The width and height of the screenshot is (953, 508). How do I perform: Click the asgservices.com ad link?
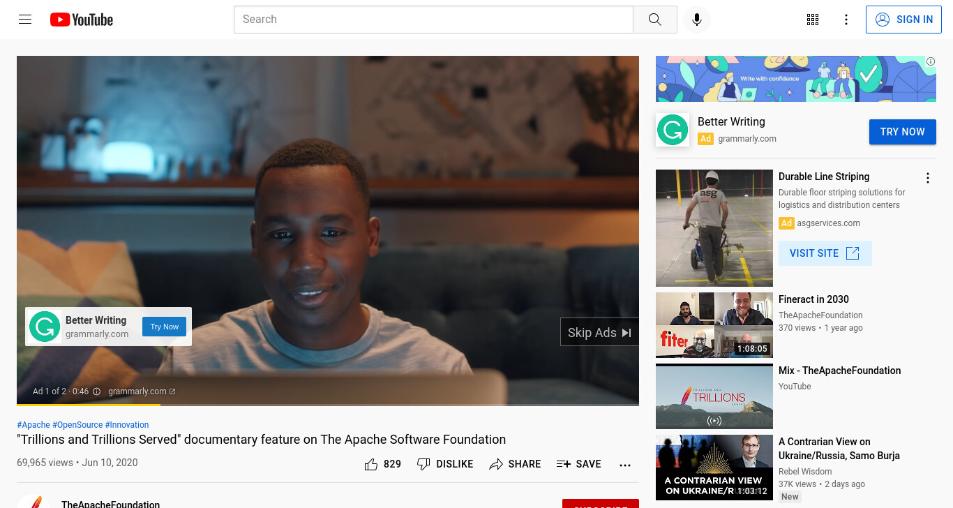pyautogui.click(x=828, y=223)
